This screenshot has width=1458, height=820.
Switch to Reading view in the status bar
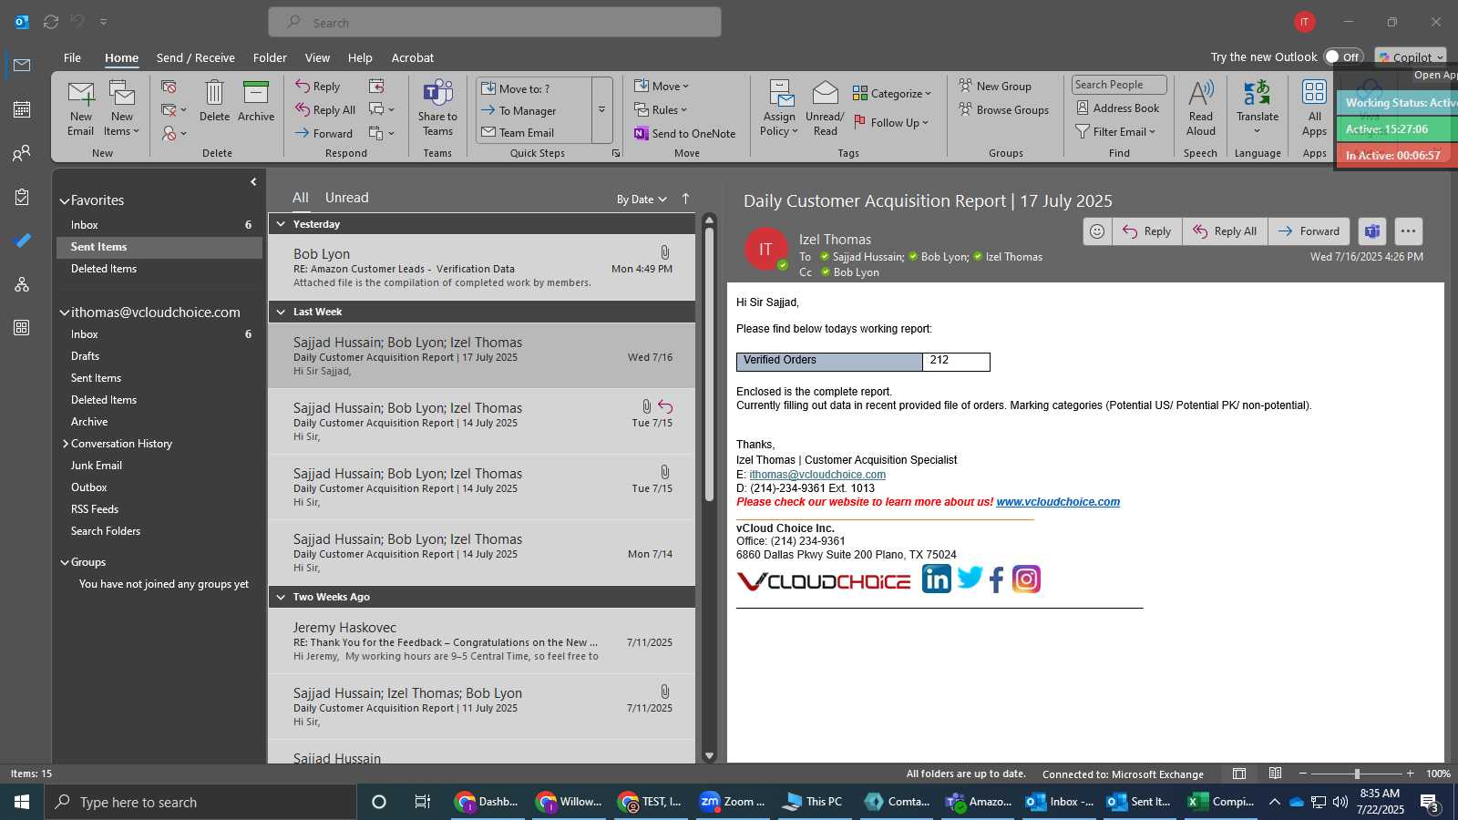(1275, 774)
